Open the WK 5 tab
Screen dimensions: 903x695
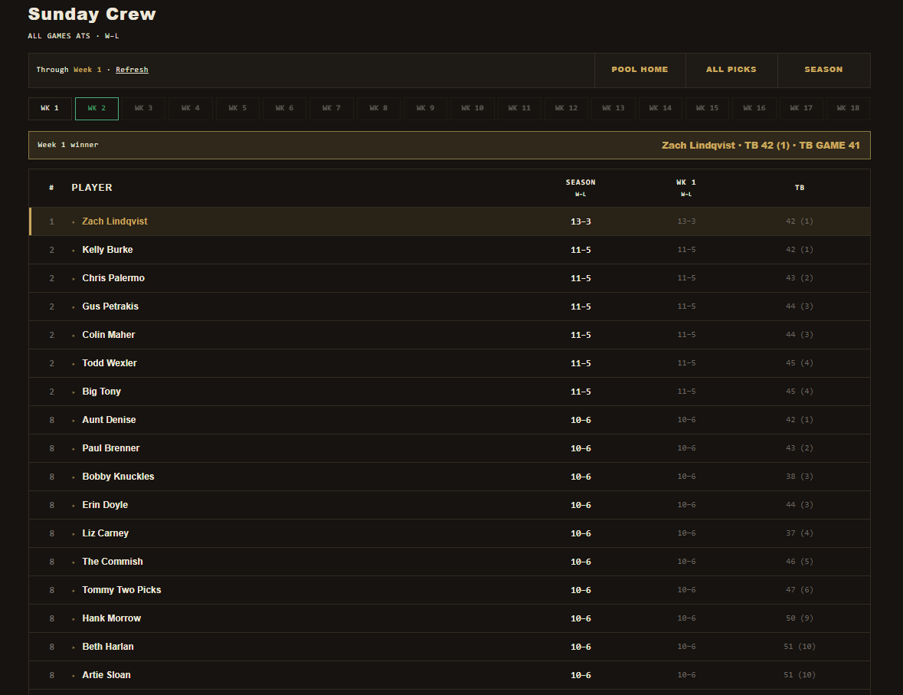coord(238,108)
